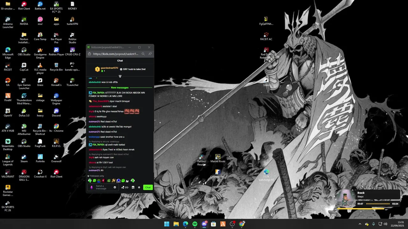Open Wallpaper Engine shortcut
Screen dimensions: 408x229
56,99
